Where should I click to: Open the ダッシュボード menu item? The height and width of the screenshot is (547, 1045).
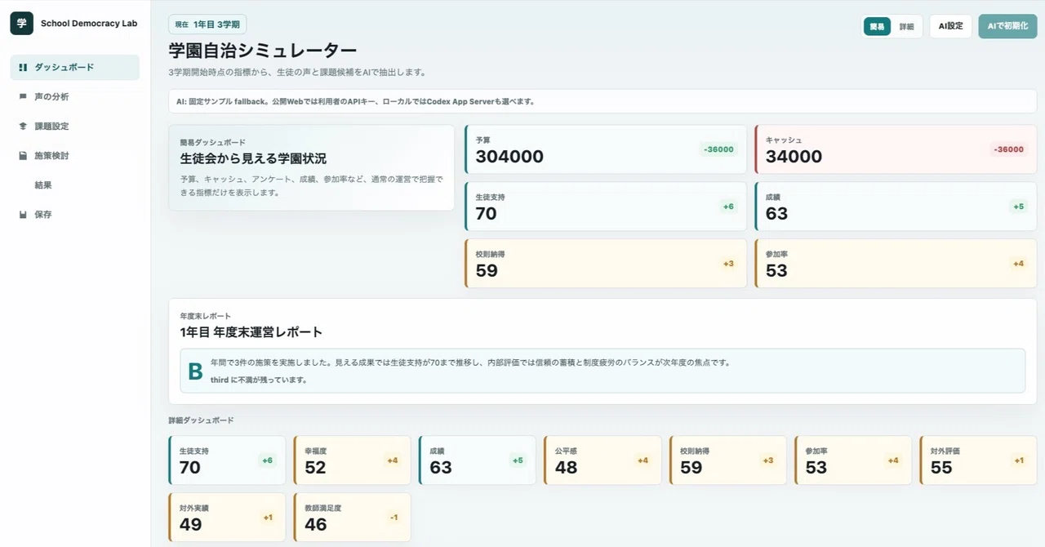pos(74,68)
